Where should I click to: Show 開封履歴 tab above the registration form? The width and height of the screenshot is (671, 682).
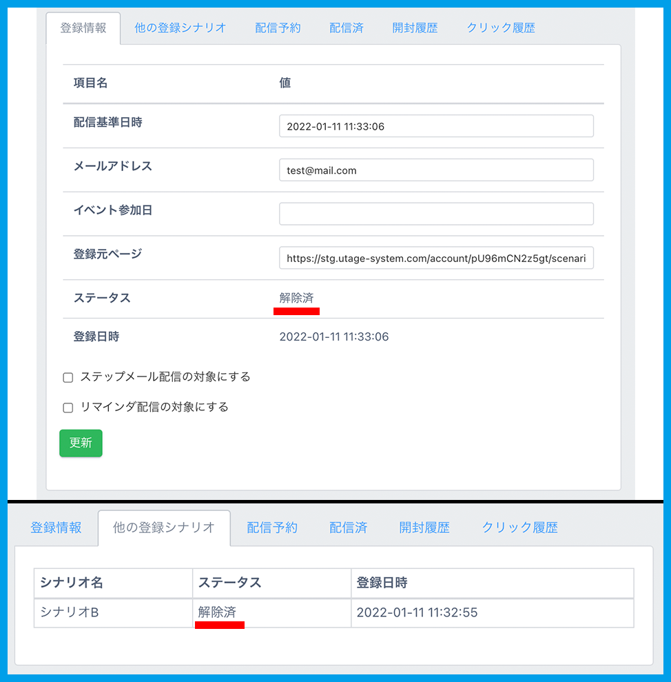tap(415, 28)
